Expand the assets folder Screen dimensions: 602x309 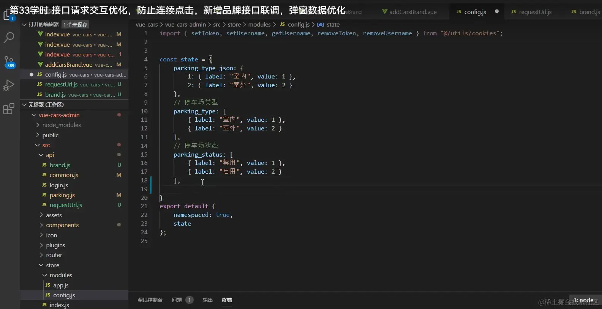tap(41, 215)
